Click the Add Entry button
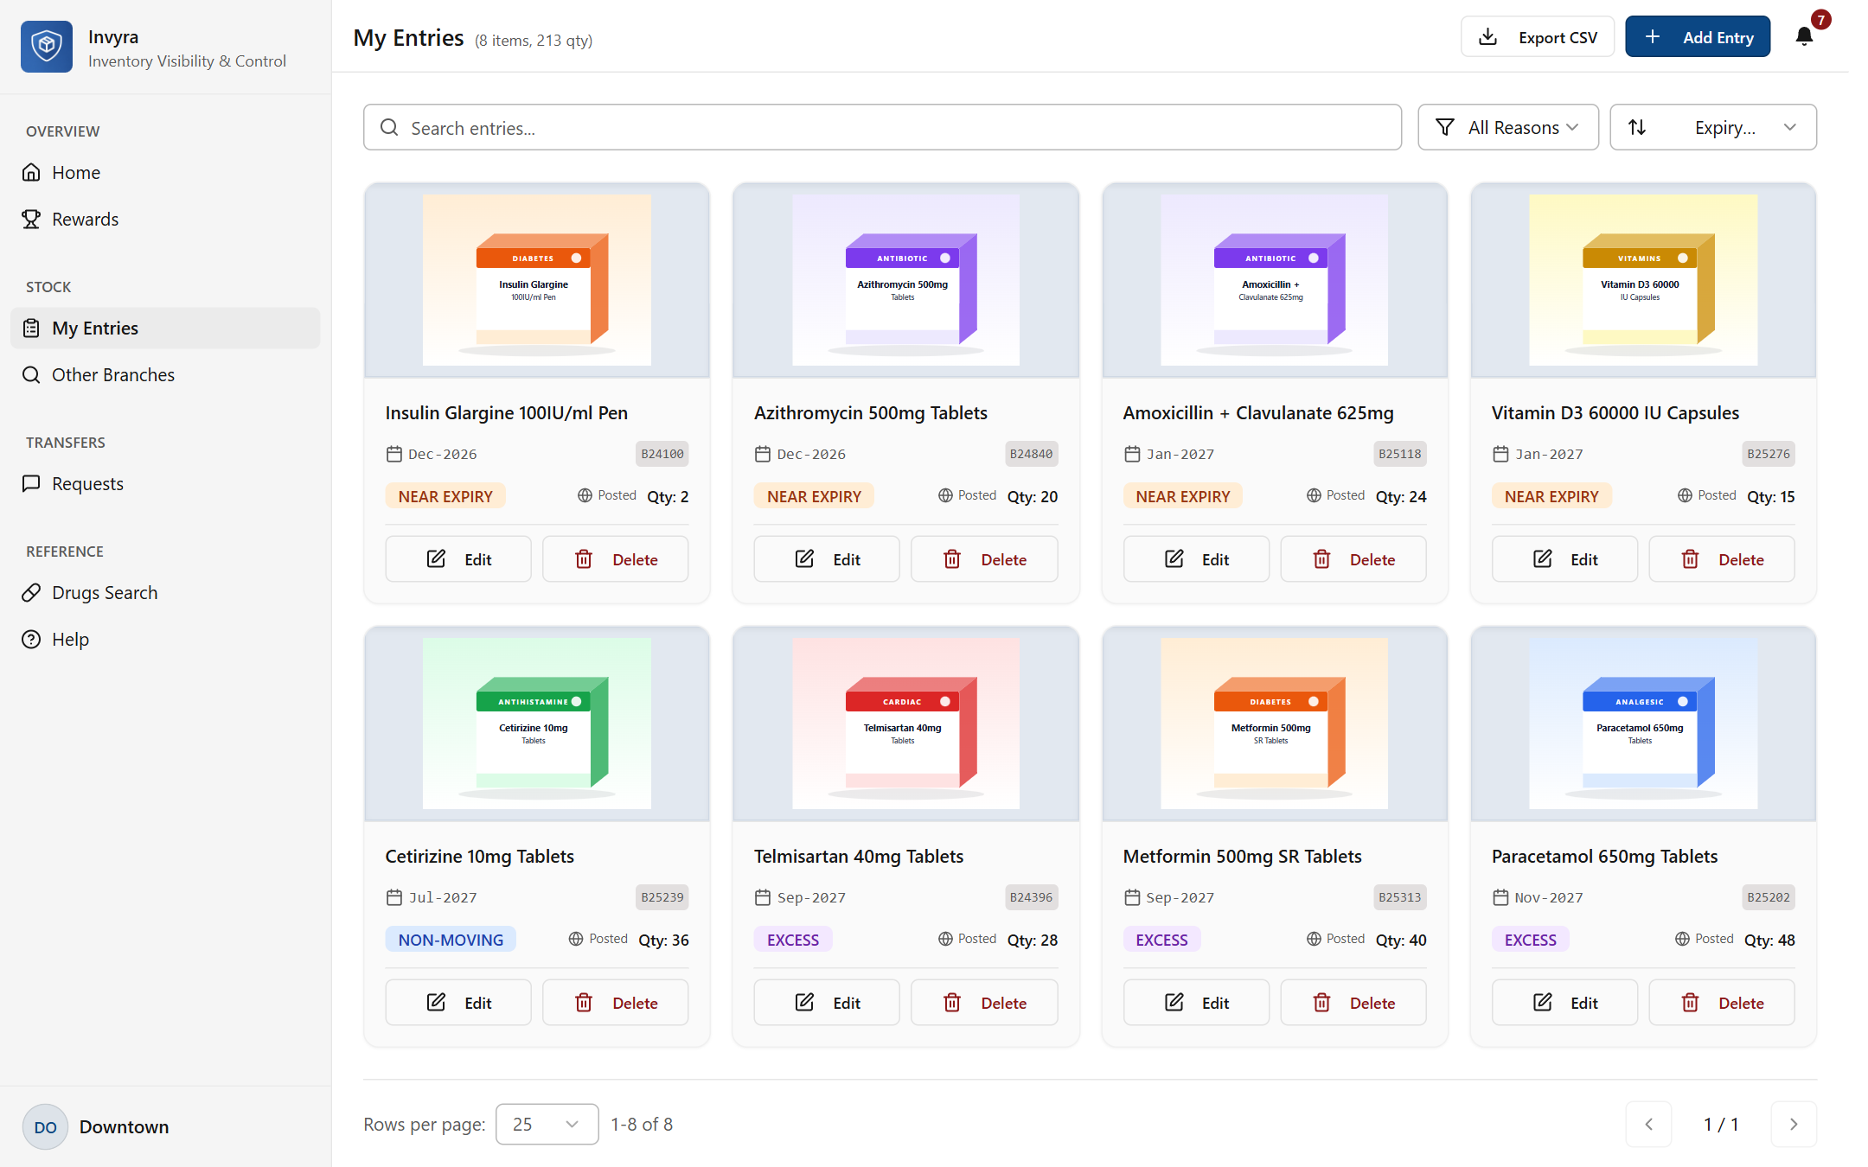The image size is (1868, 1167). pyautogui.click(x=1698, y=37)
